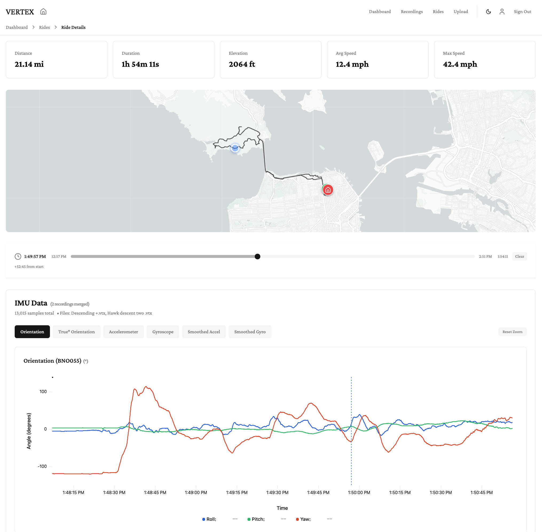Switch to the True* Orientation tab

[x=77, y=332]
